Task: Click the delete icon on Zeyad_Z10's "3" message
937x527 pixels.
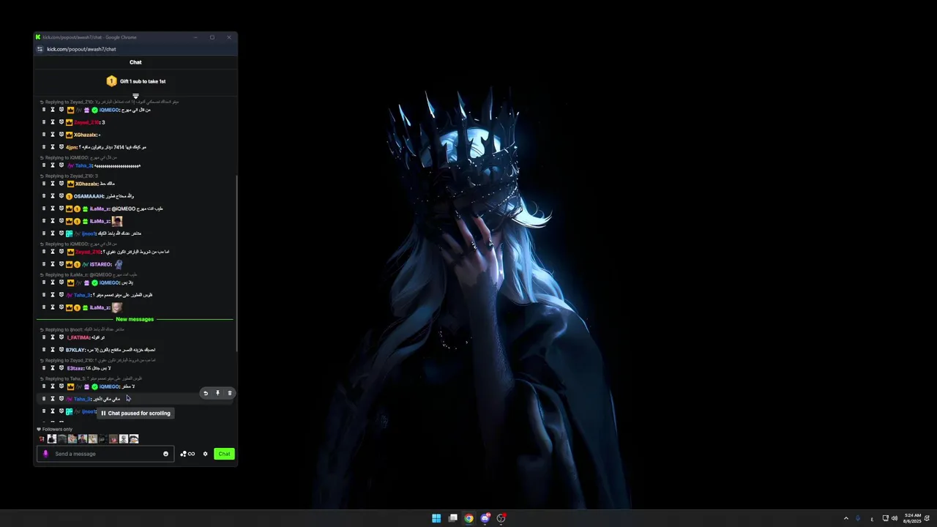Action: [x=43, y=122]
